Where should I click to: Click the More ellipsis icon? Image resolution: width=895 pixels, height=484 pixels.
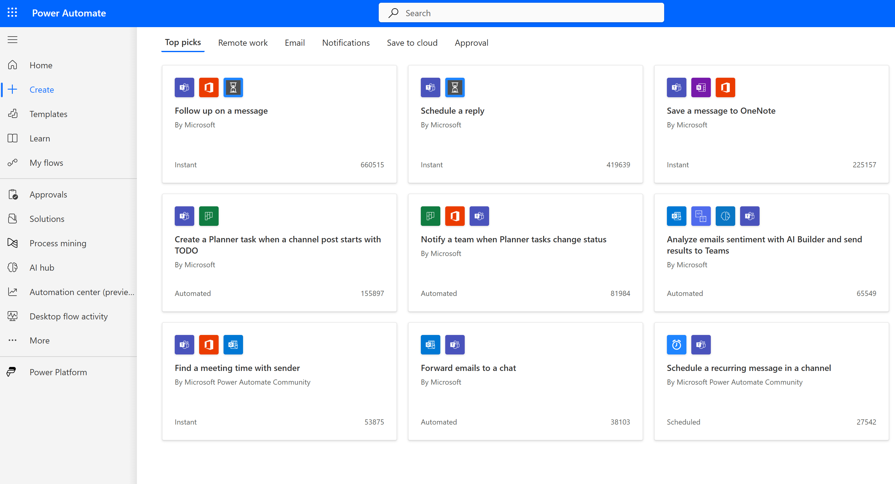point(13,340)
